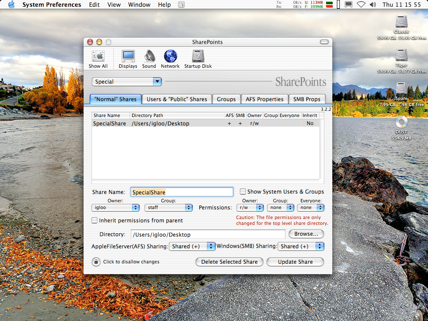Open the Owner igloo dropdown

click(115, 207)
